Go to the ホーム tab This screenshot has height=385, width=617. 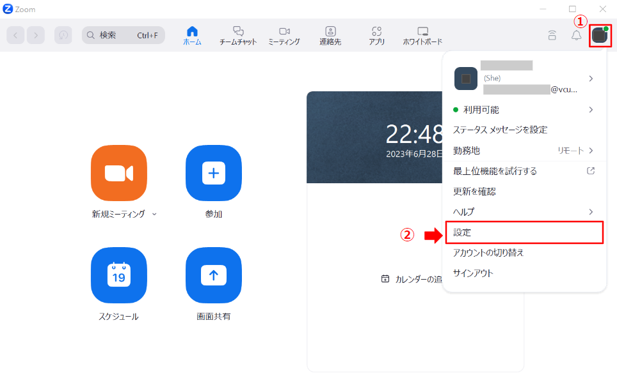[x=192, y=35]
